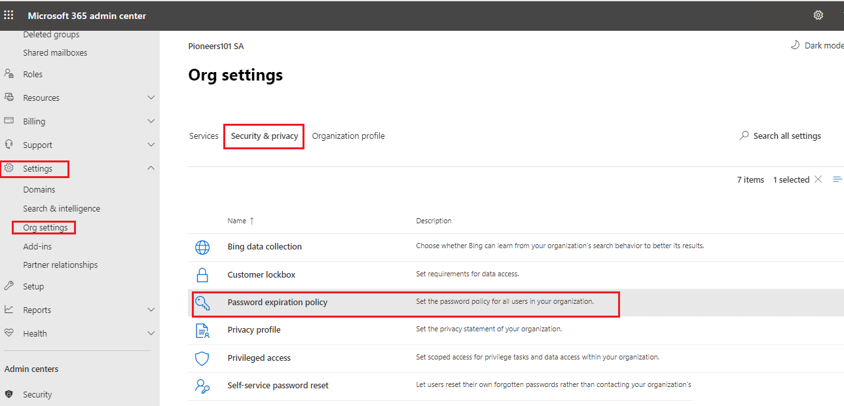Click the Privileged access shield icon
Screen dimensions: 844x406
(x=202, y=358)
